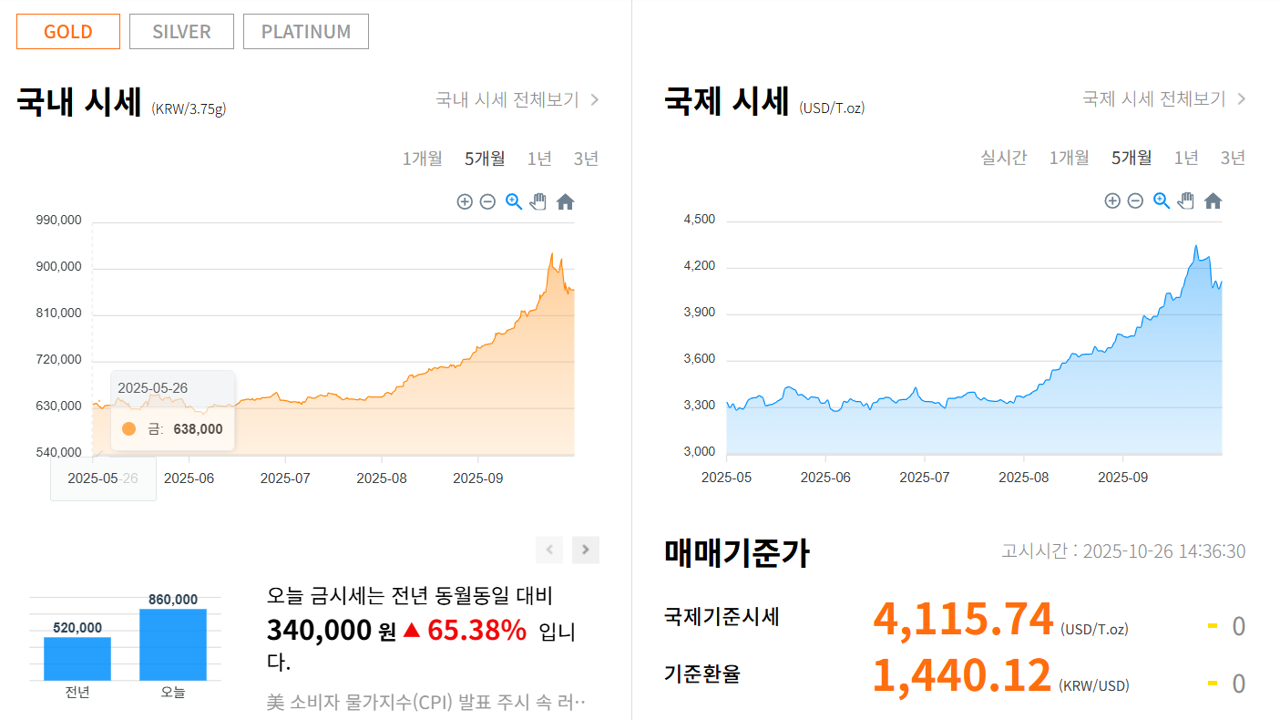Open the 국제 시세 전체보기 link
Viewport: 1280px width, 720px height.
tap(1153, 98)
